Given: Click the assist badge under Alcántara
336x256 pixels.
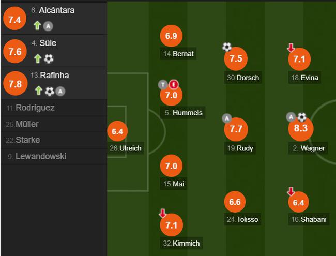Looking at the screenshot, I should pyautogui.click(x=48, y=26).
